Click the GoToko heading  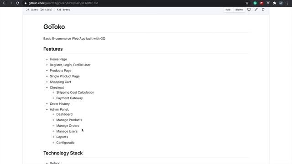(54, 27)
